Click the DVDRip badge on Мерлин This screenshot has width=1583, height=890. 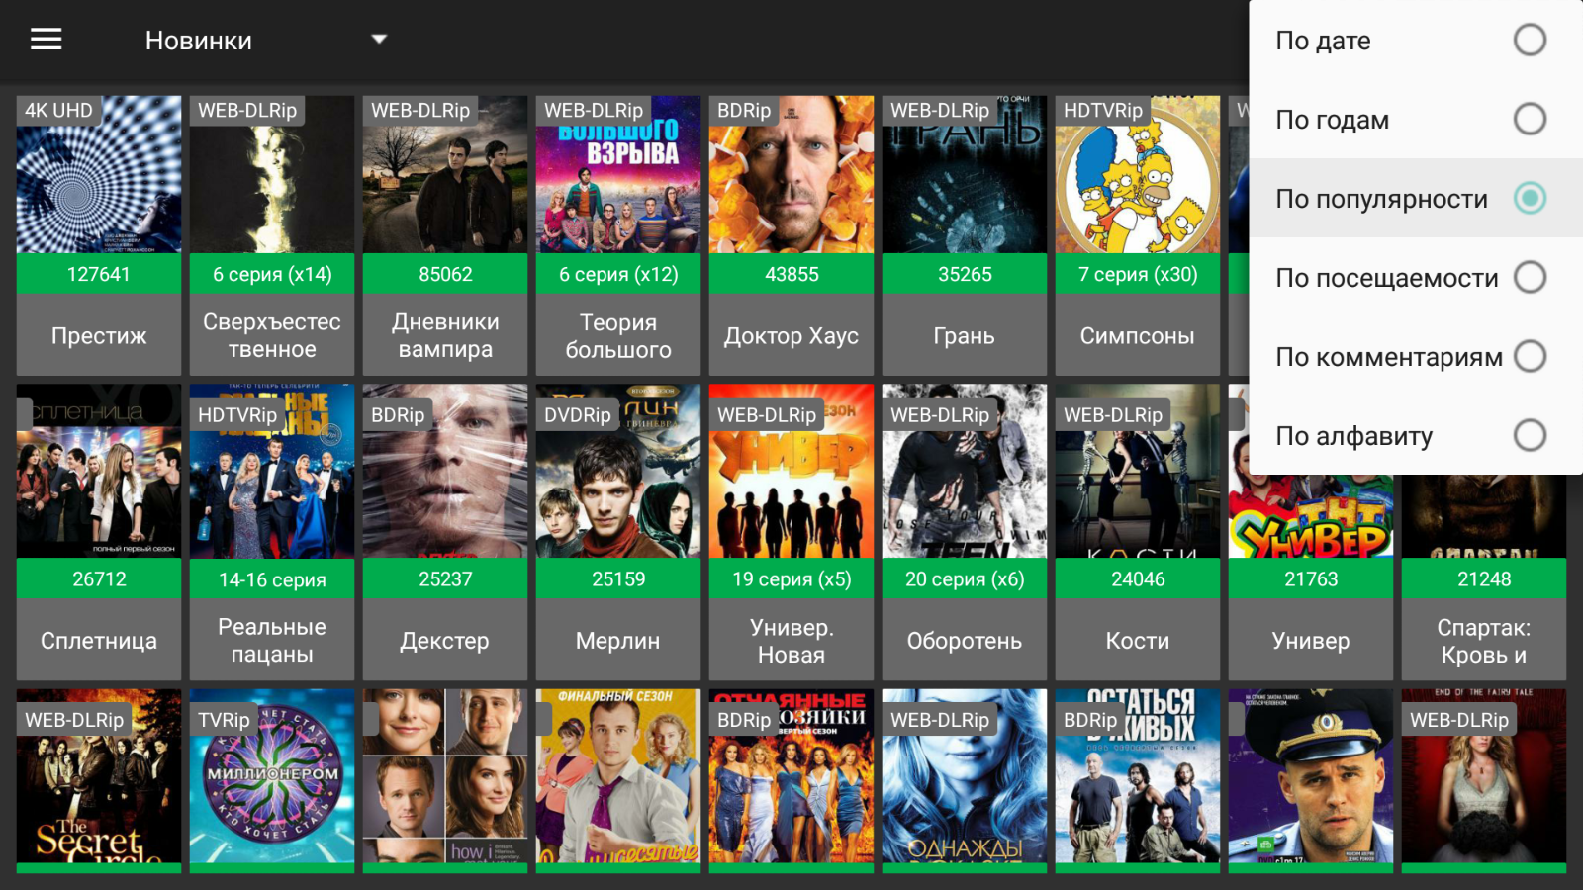[578, 415]
